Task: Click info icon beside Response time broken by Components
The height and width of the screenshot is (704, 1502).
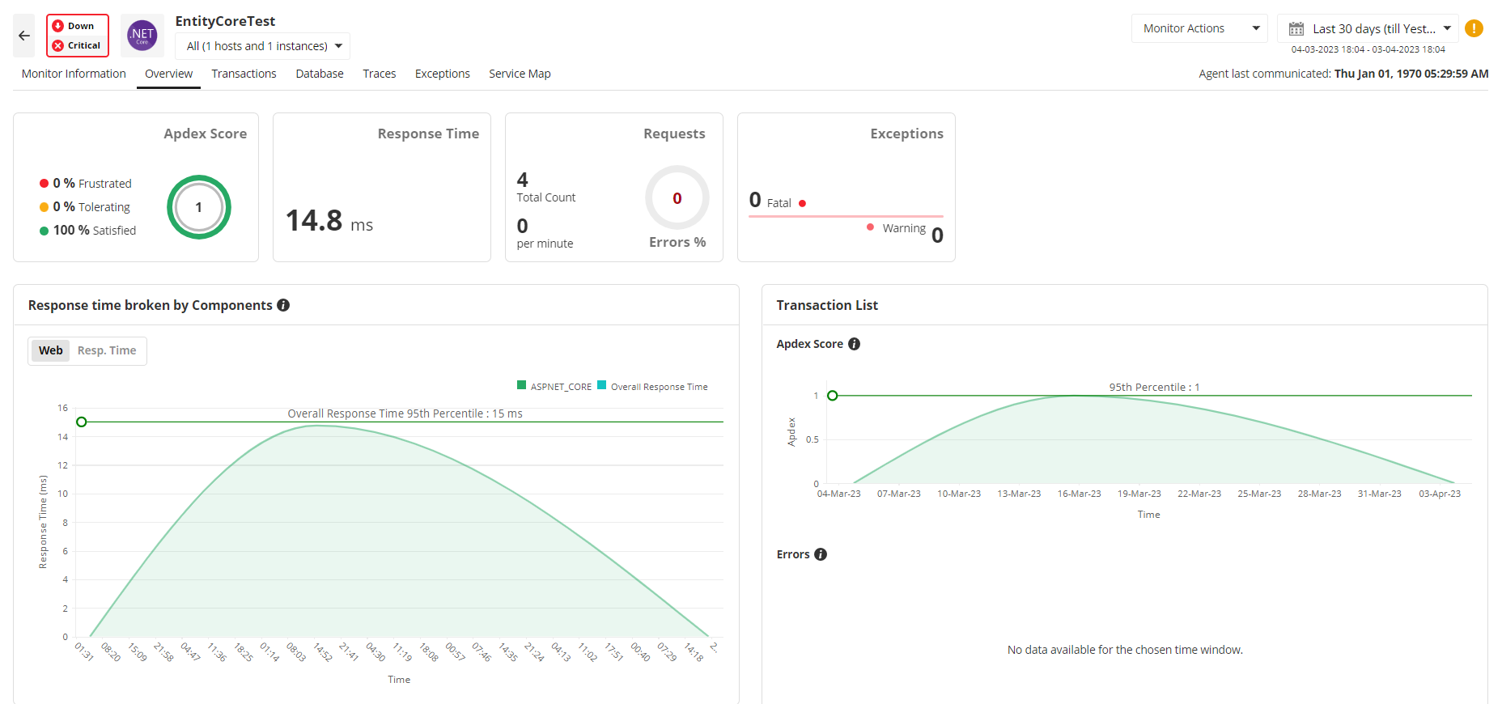Action: [x=283, y=305]
